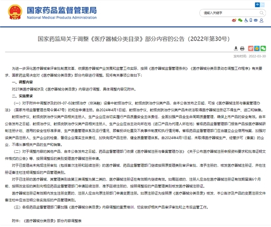Click heading 二、实施要求

click(22, 96)
